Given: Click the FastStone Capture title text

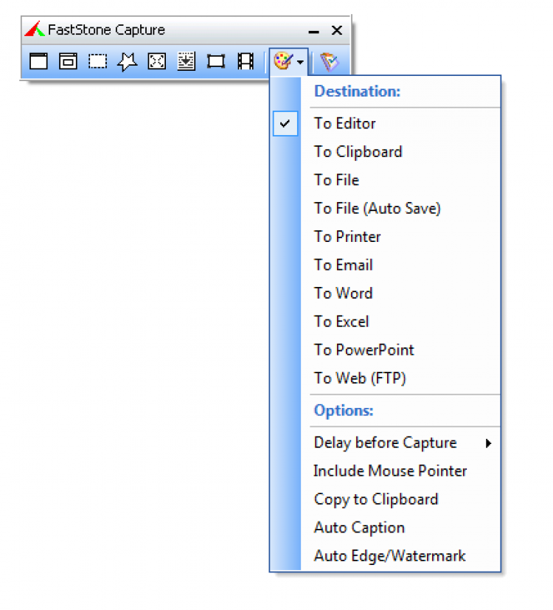Looking at the screenshot, I should [106, 30].
